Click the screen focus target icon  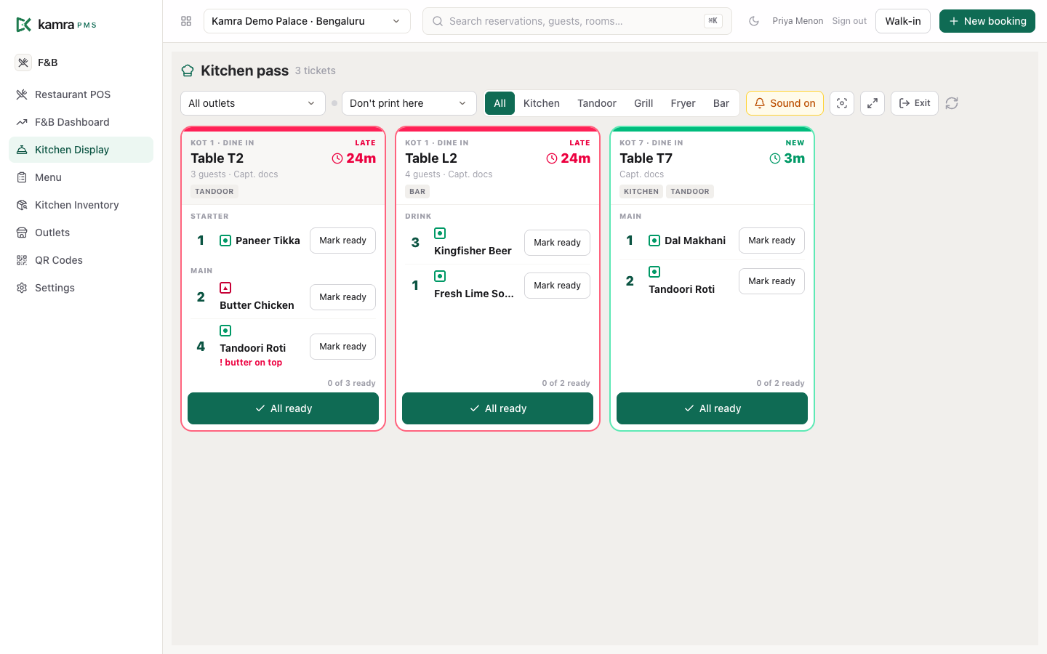[x=842, y=103]
